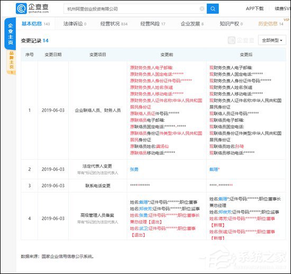Click the 变更记录 14 section heading
The width and height of the screenshot is (291, 274).
point(34,40)
